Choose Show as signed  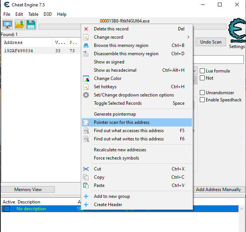tap(137, 62)
